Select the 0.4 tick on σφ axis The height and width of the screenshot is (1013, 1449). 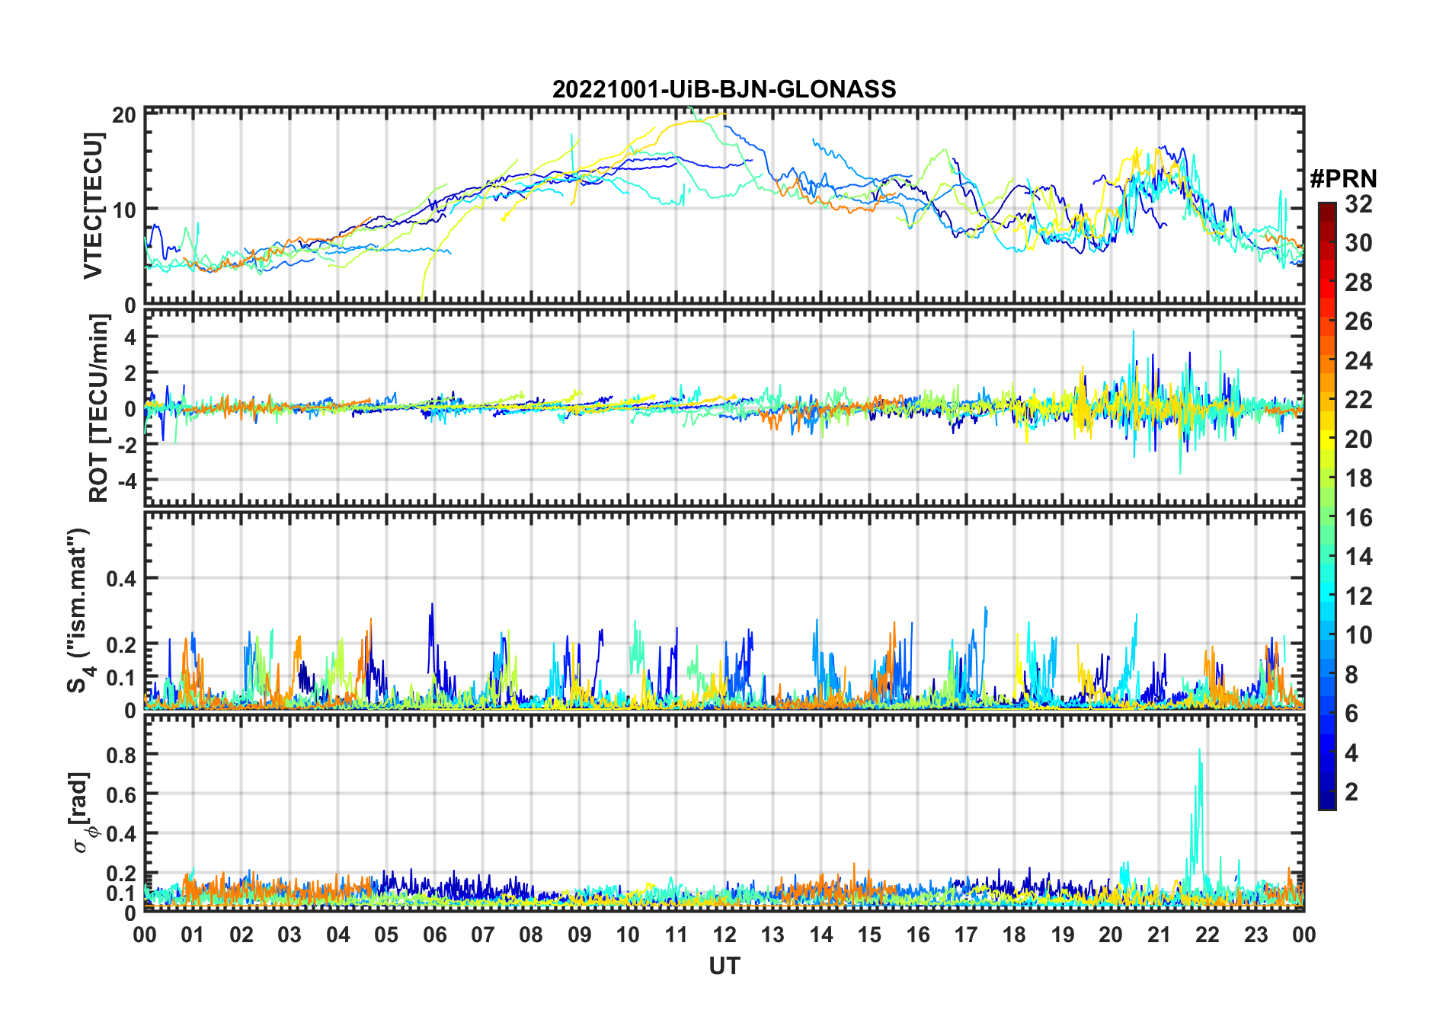pyautogui.click(x=121, y=834)
